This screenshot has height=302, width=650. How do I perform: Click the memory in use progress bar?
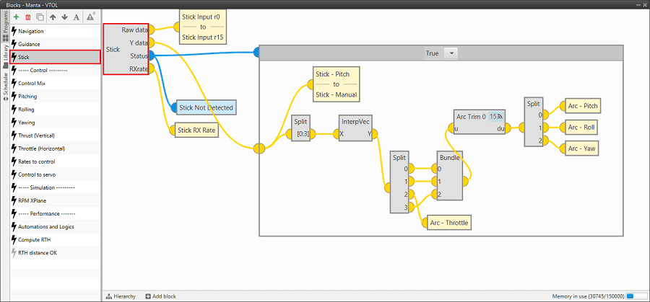pyautogui.click(x=636, y=296)
